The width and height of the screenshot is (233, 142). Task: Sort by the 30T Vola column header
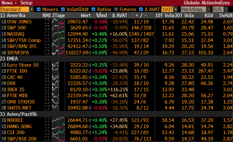click(184, 15)
